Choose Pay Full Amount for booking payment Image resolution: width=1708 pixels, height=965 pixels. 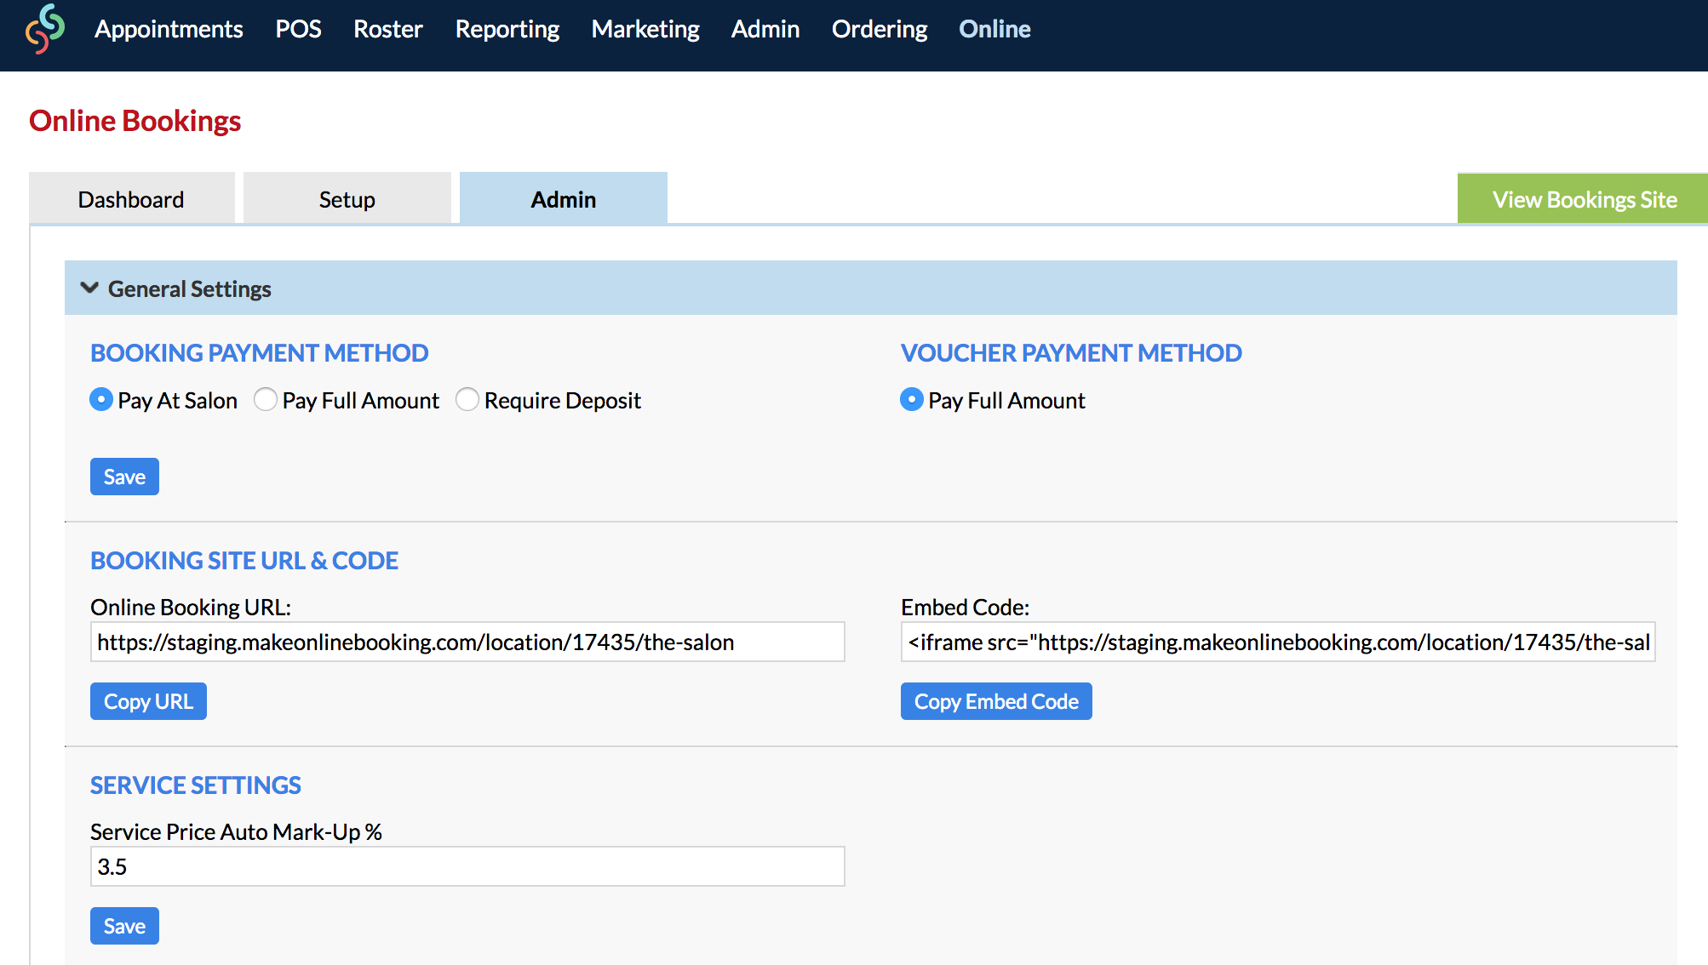[266, 399]
